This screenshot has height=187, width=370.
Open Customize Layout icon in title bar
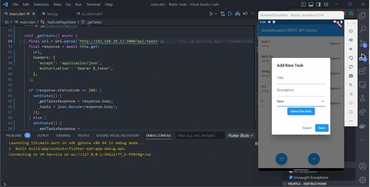point(326,4)
